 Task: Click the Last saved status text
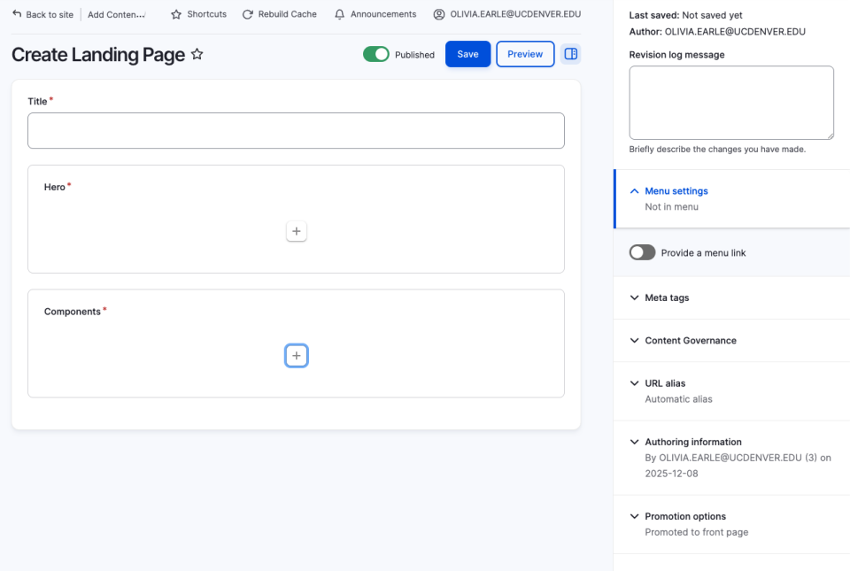pos(685,15)
